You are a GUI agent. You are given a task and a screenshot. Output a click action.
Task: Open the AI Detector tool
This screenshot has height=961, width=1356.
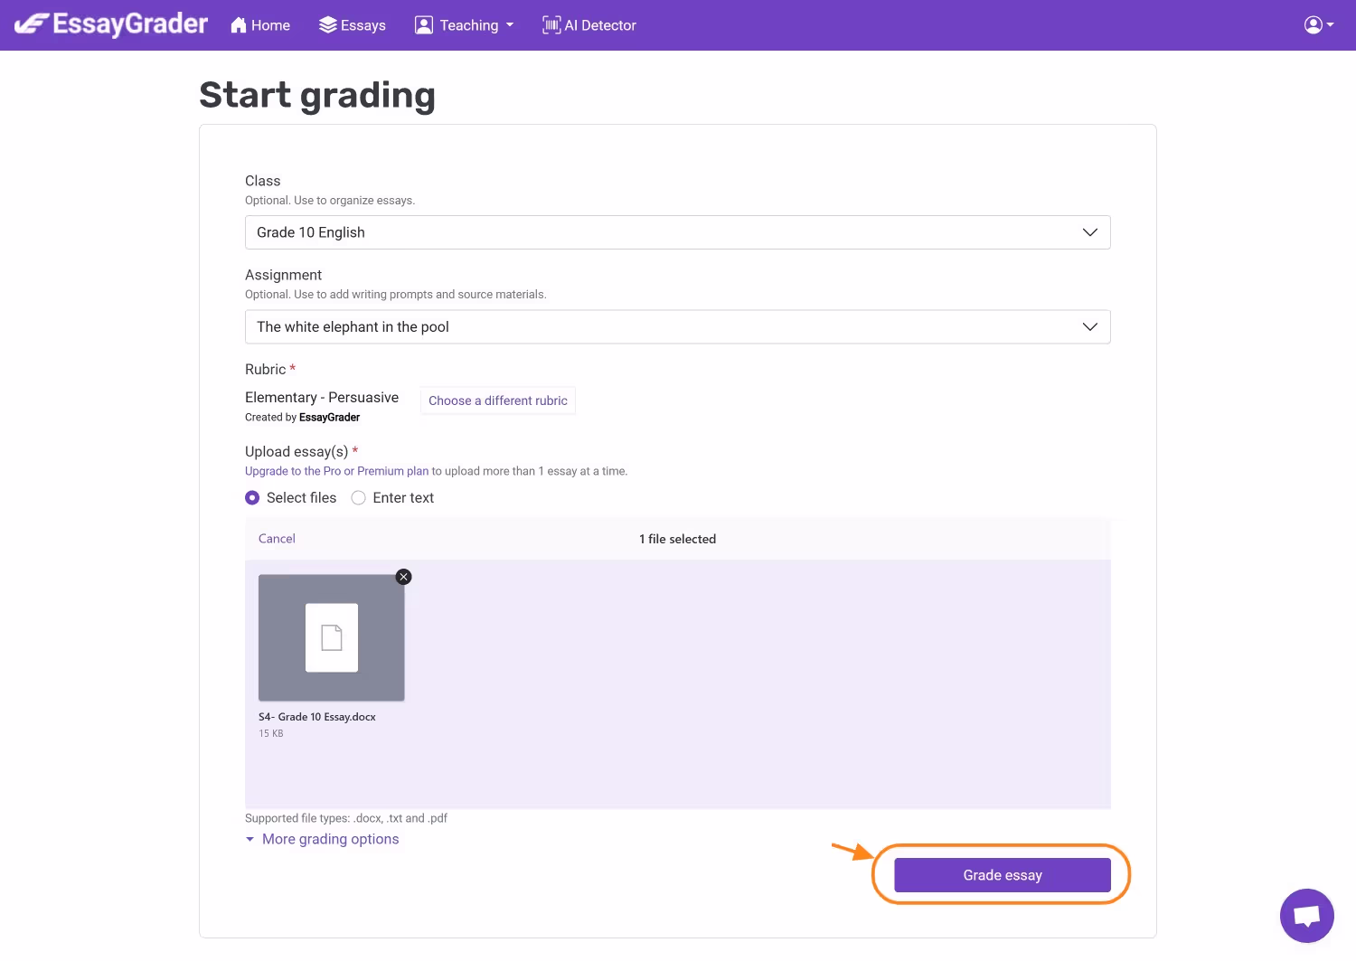(x=589, y=25)
